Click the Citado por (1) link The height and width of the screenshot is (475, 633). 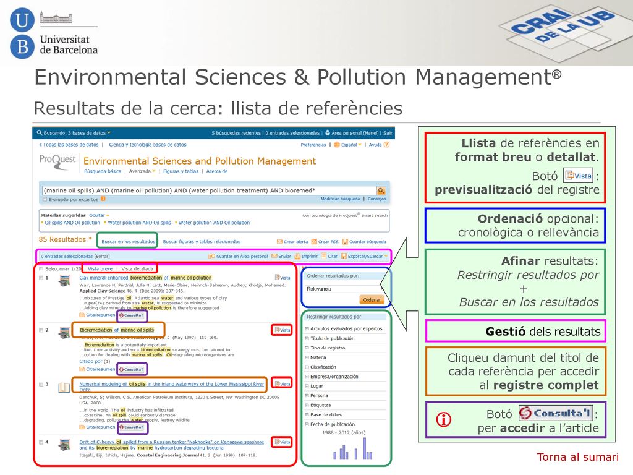pos(95,361)
